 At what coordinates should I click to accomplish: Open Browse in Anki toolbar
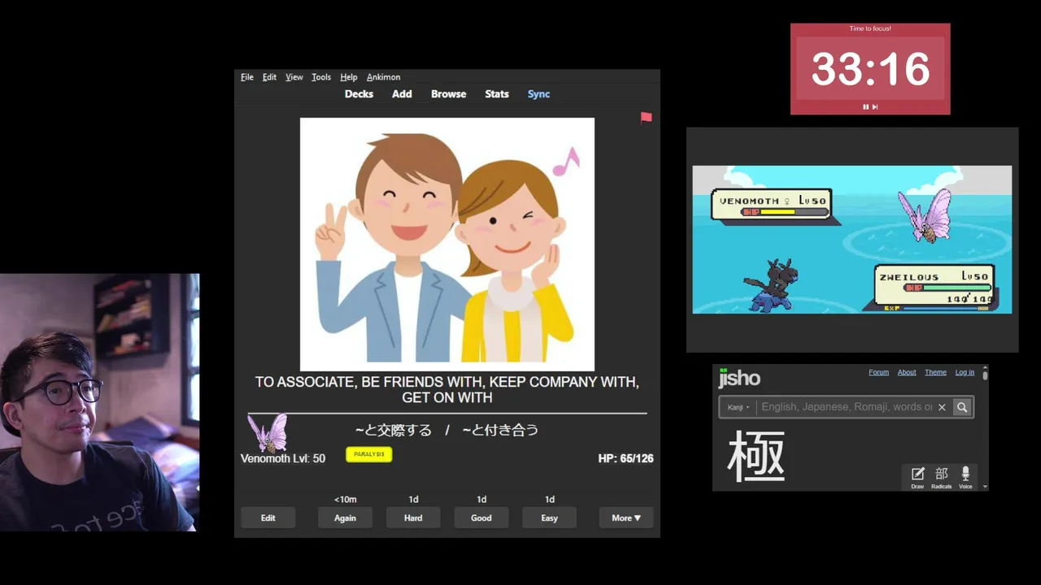[449, 94]
